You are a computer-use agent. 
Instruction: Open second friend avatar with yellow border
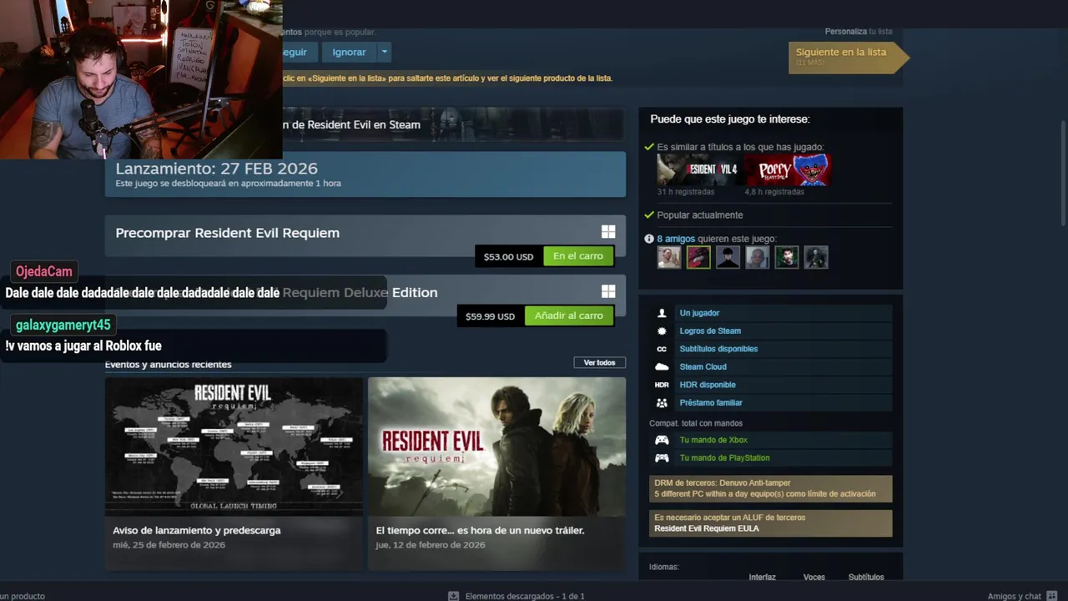[x=698, y=257]
